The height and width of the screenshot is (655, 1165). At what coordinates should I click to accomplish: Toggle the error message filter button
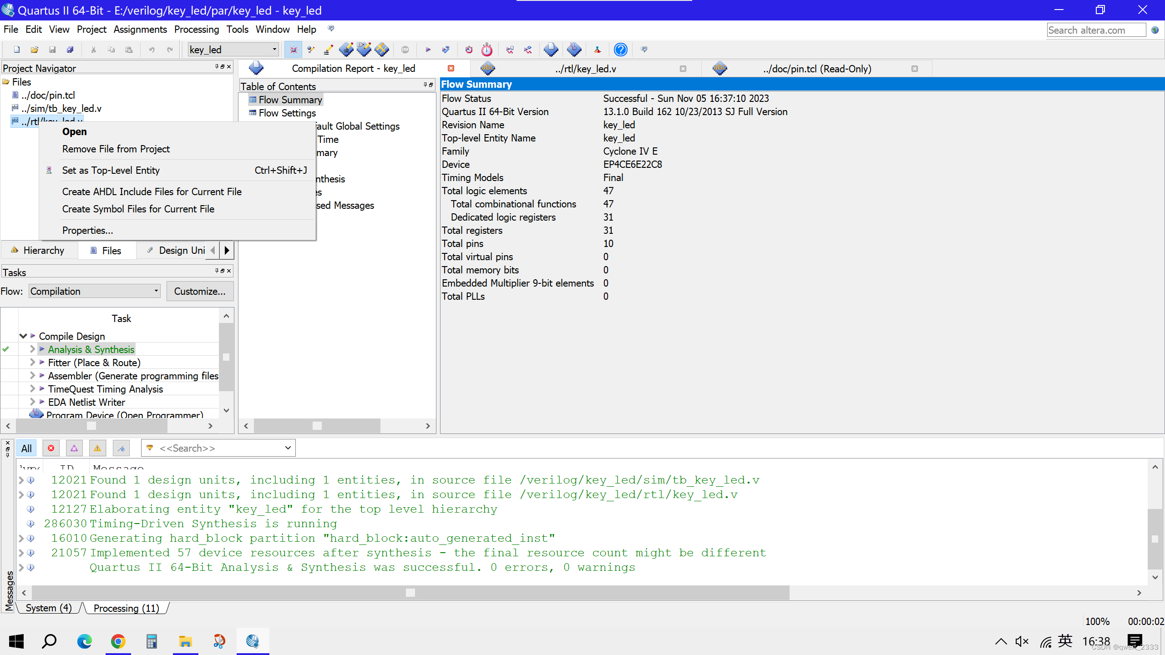51,448
